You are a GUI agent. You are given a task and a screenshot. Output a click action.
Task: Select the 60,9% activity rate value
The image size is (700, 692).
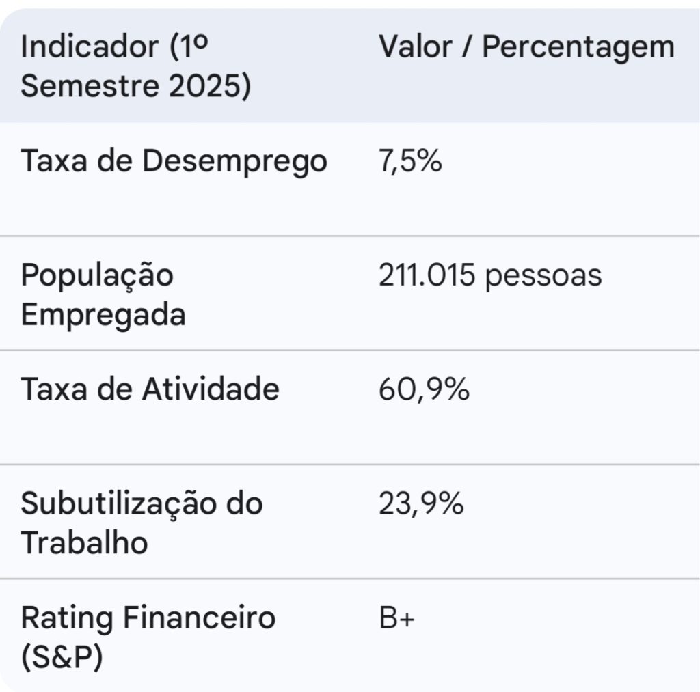[424, 389]
